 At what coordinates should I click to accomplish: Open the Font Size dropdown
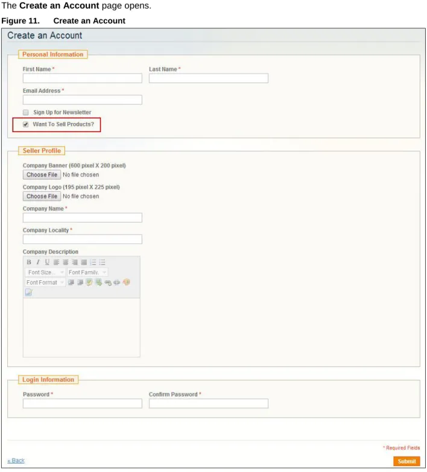[x=45, y=272]
